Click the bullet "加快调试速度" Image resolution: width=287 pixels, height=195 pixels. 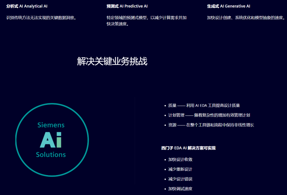[180, 189]
